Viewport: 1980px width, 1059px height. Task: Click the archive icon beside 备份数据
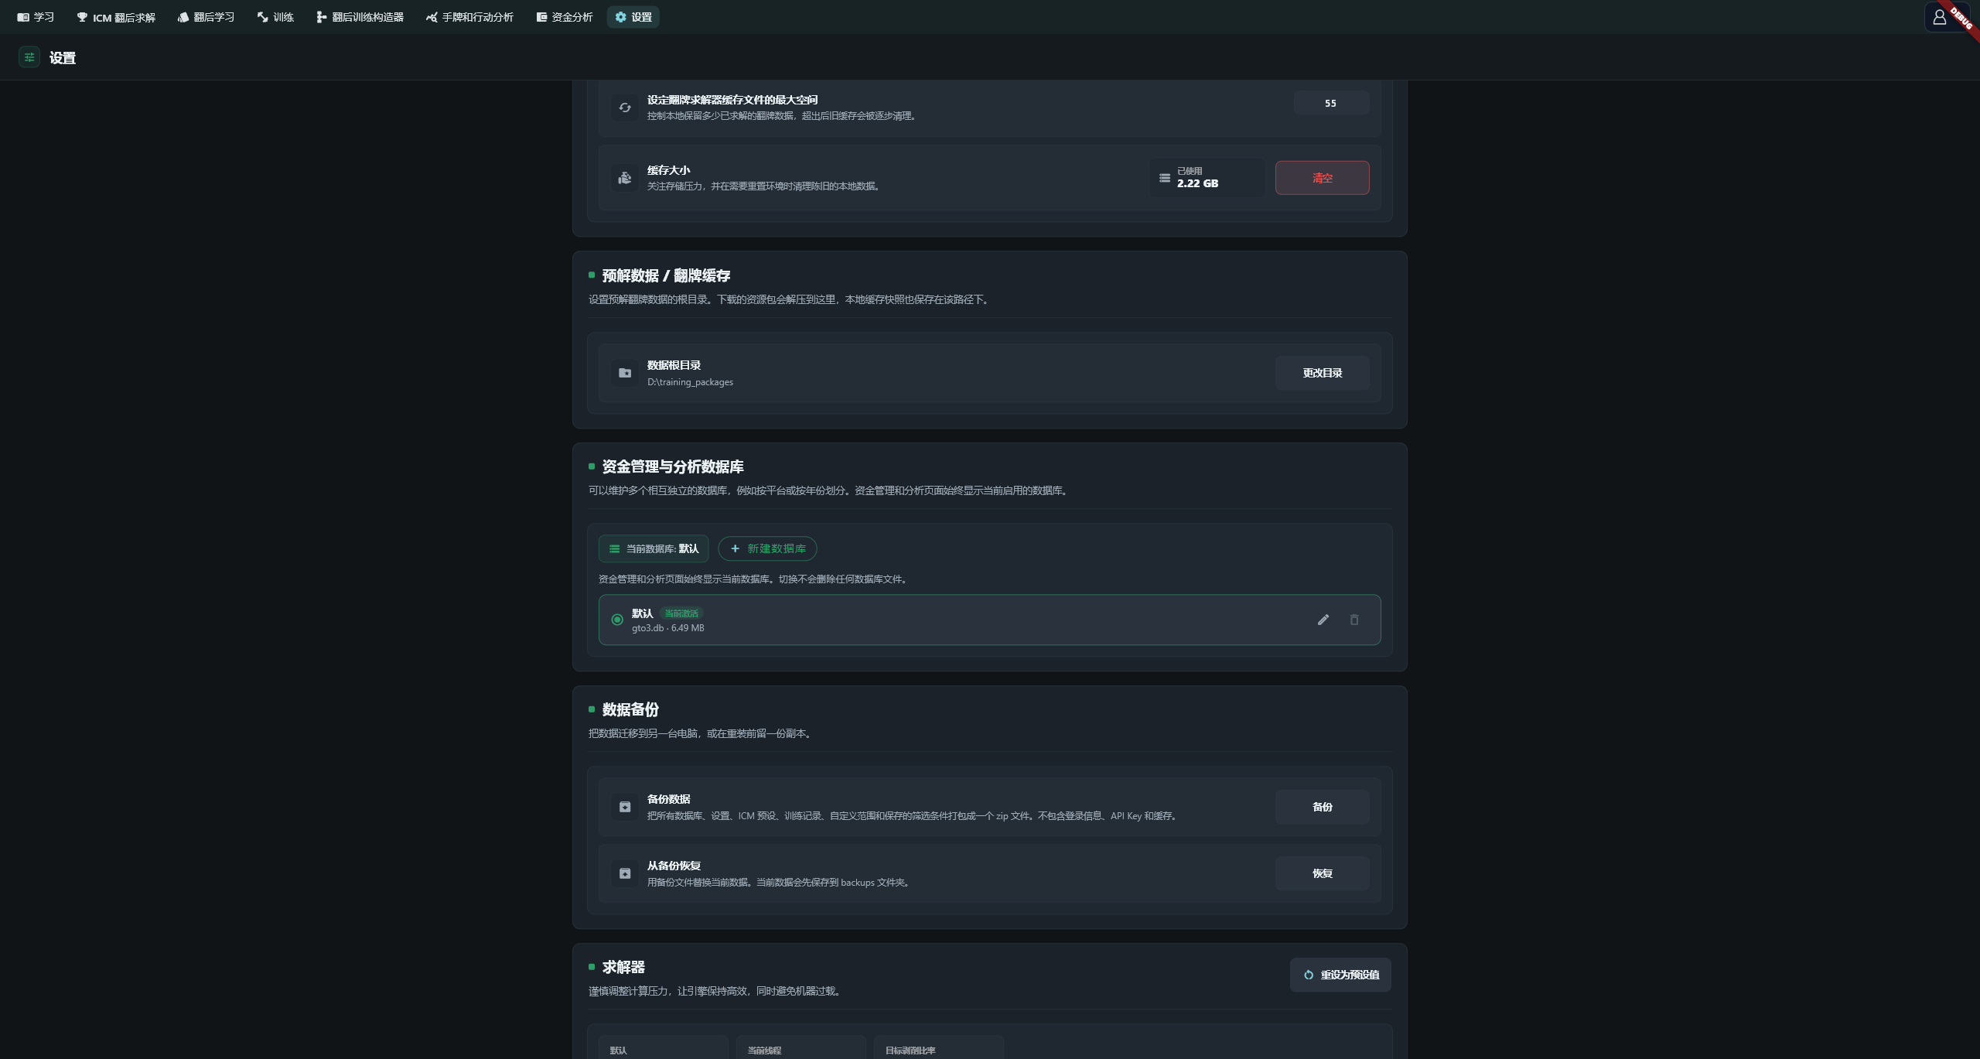point(625,807)
